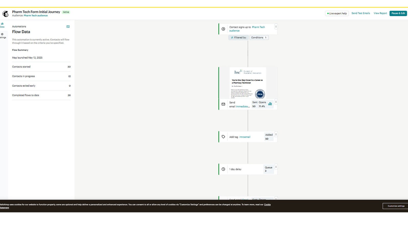Click the Flow Summary heading
This screenshot has height=229, width=408.
[20, 50]
